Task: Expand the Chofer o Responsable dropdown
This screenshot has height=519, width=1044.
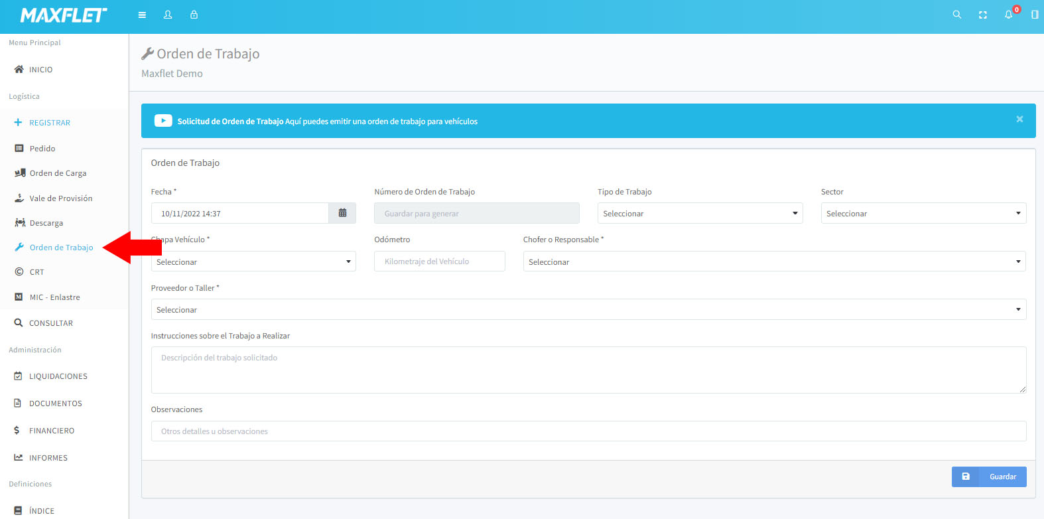Action: 773,261
